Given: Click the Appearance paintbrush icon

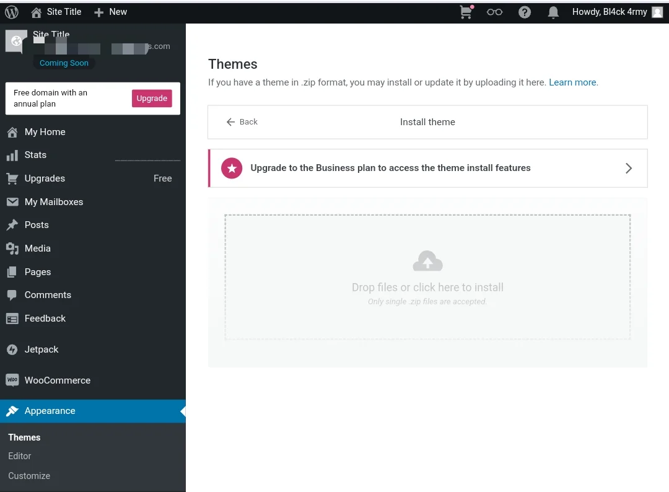Looking at the screenshot, I should (12, 411).
